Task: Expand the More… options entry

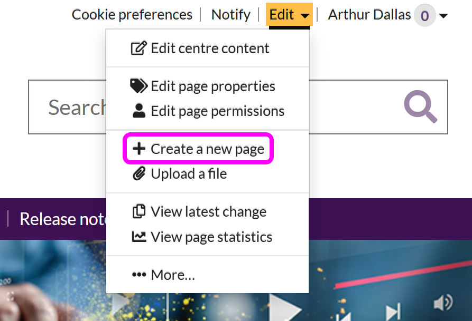Action: pyautogui.click(x=163, y=275)
